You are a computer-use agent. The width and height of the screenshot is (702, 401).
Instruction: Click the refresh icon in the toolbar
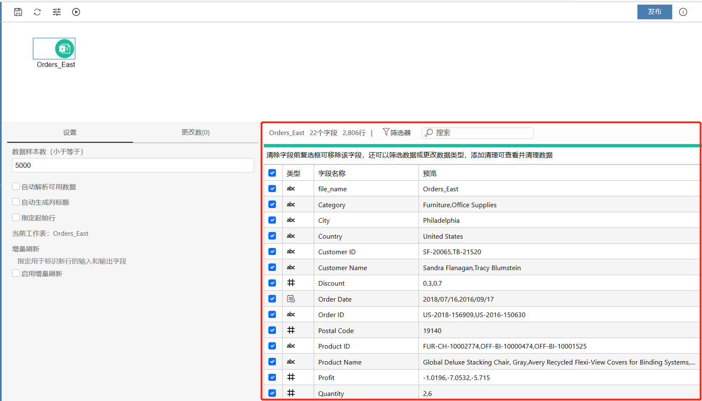37,12
